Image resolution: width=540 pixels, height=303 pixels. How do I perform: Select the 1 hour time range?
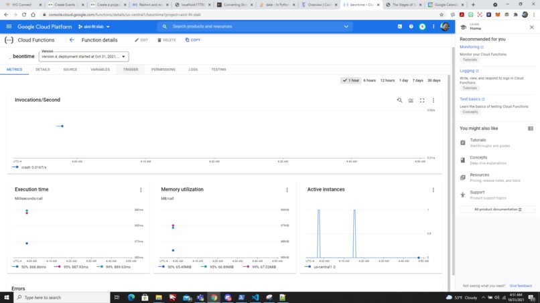click(x=350, y=80)
